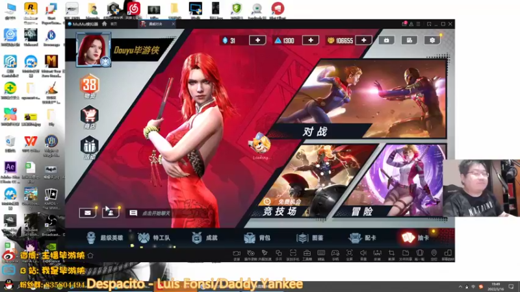Viewport: 520px width, 292px height.
Task: Select KARDS game desktop icon
Action: 51,199
